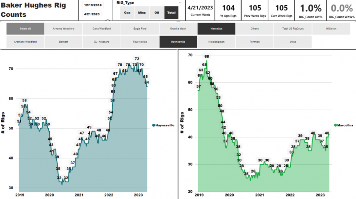This screenshot has width=356, height=199.
Task: Click the 2023 x-axis label on Marcellus chart
Action: tap(320, 195)
